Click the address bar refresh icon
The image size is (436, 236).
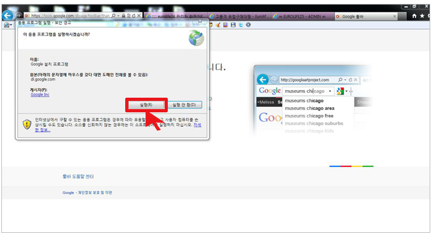133,16
